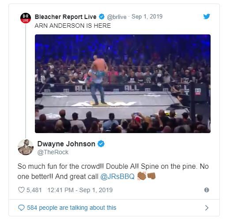Open Bleacher Report Live profile name
This screenshot has width=238, height=223.
coord(65,17)
